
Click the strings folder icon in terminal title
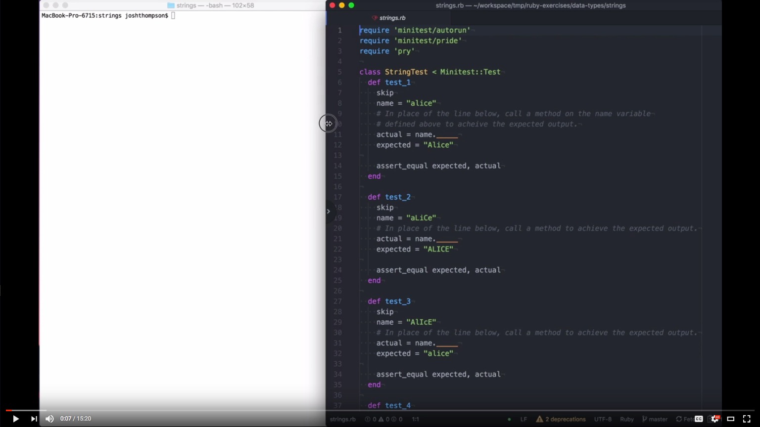[x=171, y=5]
